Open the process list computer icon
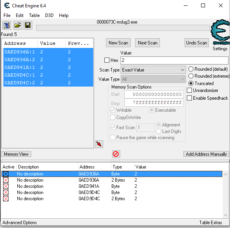The image size is (230, 228). [7, 25]
